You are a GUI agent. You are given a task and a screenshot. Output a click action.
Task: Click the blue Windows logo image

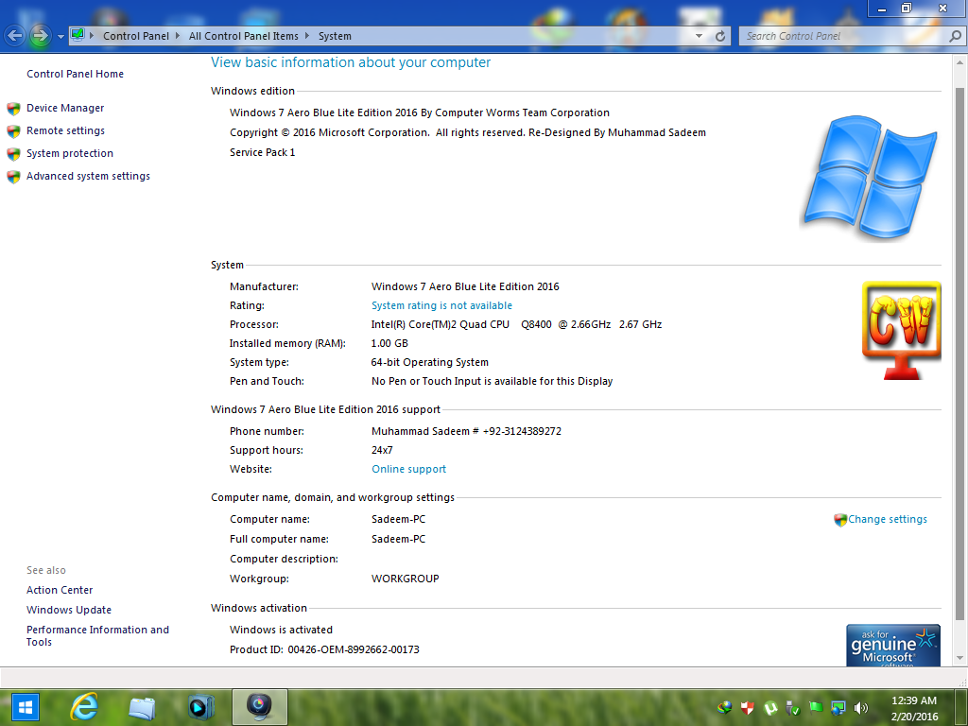871,177
